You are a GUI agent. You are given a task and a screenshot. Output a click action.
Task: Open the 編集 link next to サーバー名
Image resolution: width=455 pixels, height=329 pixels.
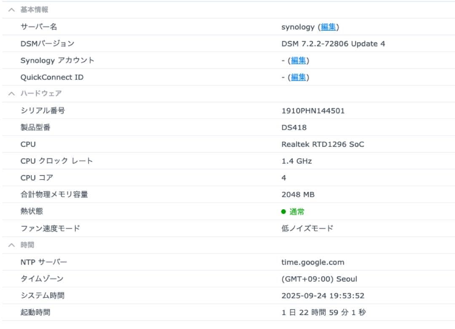point(328,27)
